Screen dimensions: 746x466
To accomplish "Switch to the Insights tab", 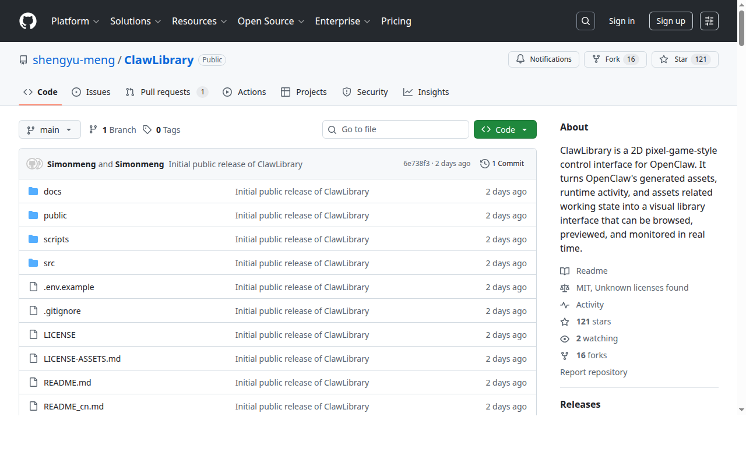I will click(x=426, y=92).
